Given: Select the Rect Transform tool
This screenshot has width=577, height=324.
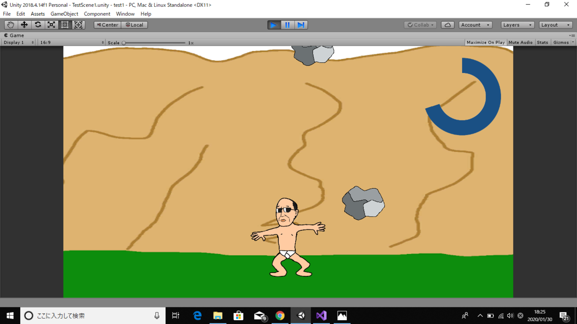Looking at the screenshot, I should [64, 25].
